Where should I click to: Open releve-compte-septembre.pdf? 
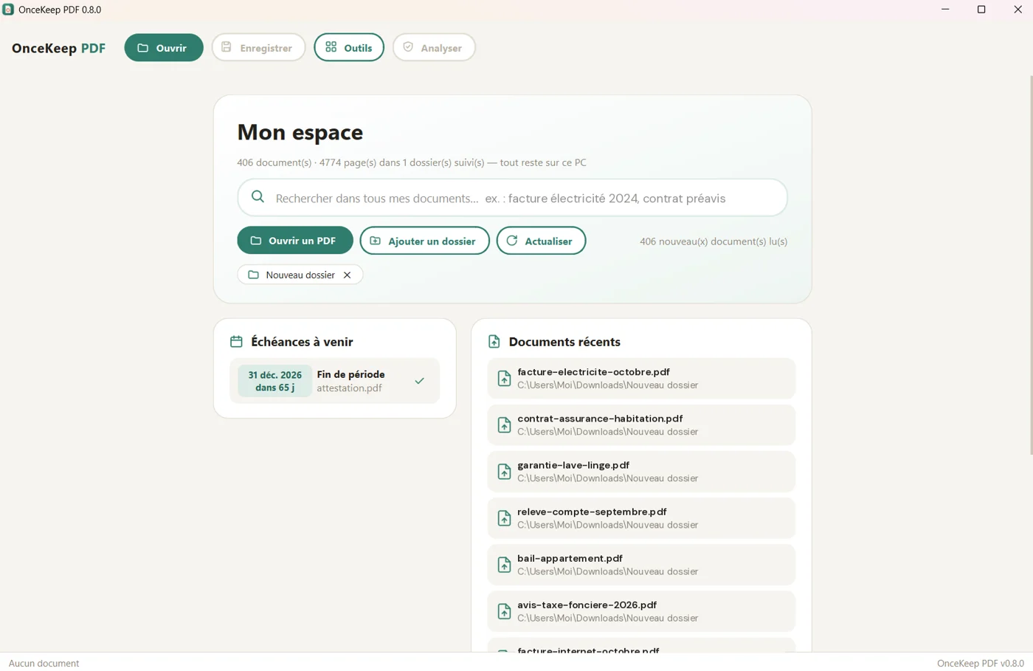641,518
